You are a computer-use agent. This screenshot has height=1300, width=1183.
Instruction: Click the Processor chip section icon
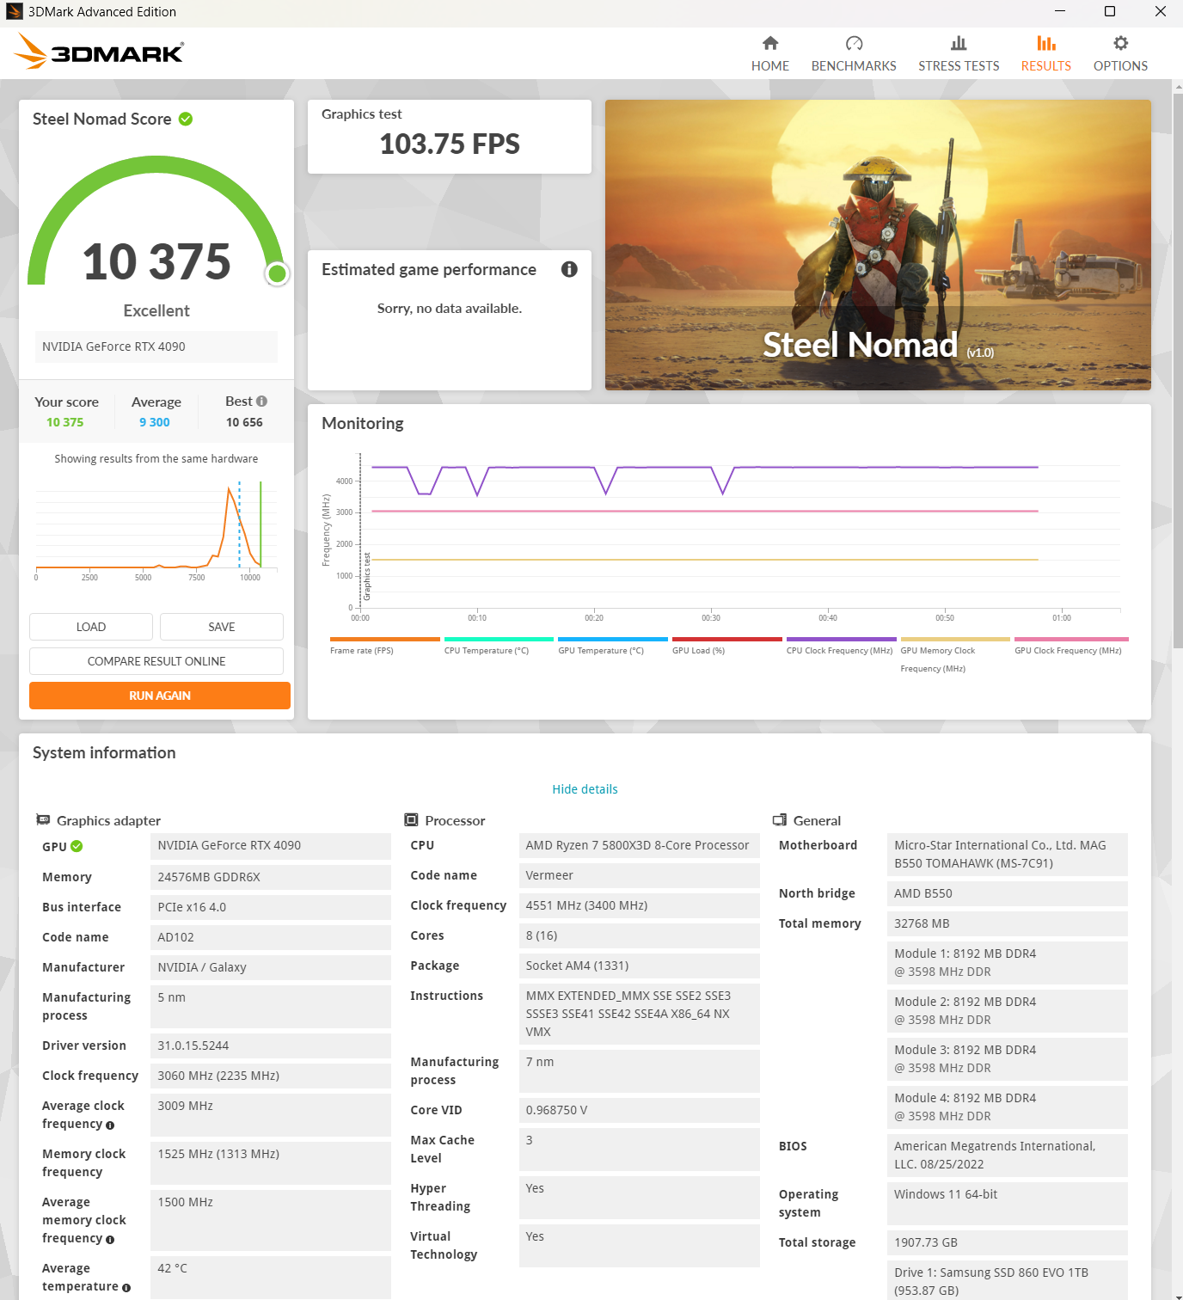pos(412,820)
